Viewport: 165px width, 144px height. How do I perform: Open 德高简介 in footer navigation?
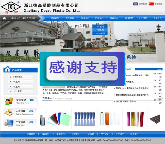pos(46,134)
